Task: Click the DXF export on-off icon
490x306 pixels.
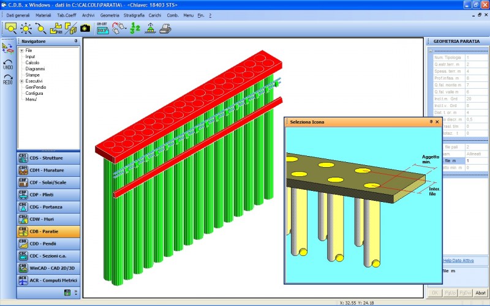Action: [x=102, y=27]
